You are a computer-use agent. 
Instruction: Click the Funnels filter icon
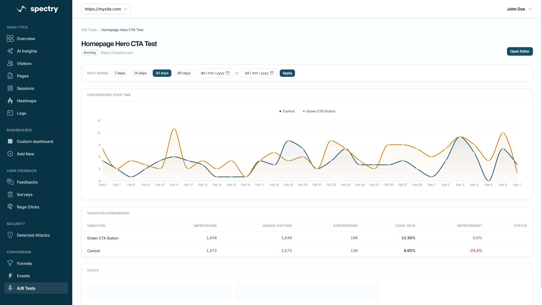point(10,263)
